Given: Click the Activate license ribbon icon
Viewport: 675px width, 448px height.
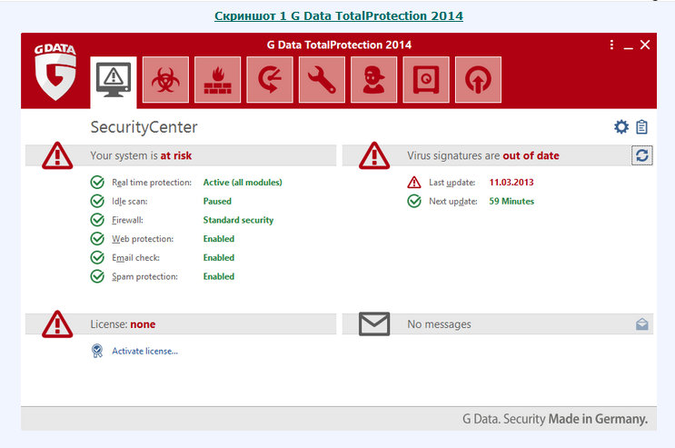Looking at the screenshot, I should coord(97,351).
